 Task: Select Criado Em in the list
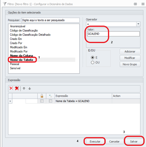click(16, 39)
